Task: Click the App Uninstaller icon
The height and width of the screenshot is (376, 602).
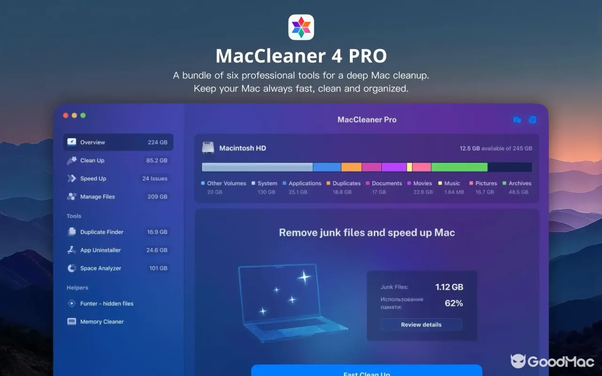Action: [x=71, y=250]
